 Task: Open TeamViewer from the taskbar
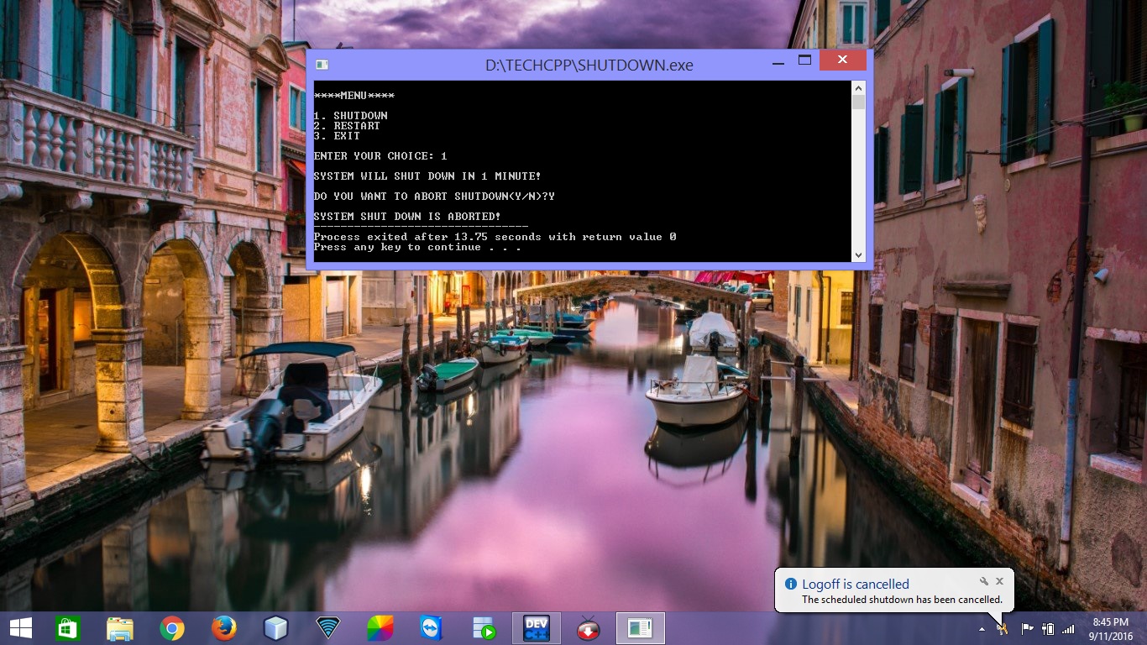point(431,627)
